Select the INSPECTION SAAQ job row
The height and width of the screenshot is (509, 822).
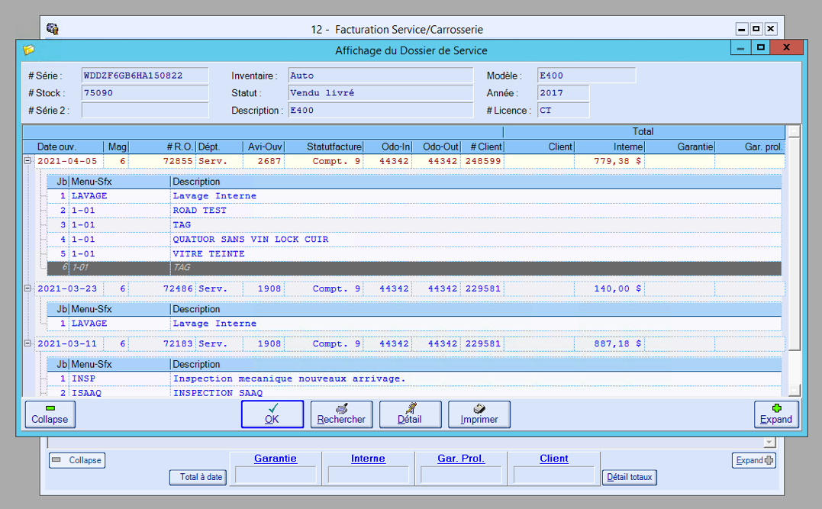[x=414, y=392]
